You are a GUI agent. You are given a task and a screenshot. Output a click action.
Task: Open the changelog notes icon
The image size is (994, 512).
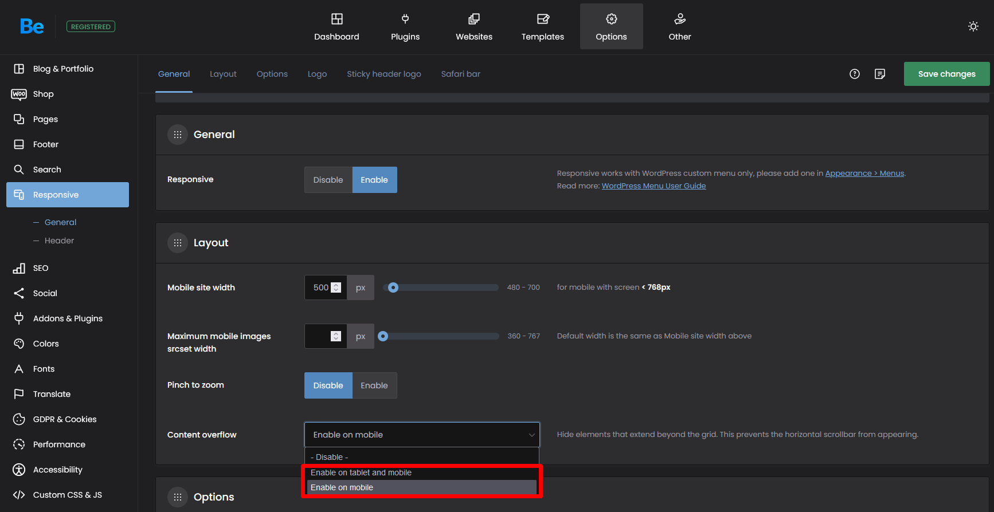[x=880, y=74]
